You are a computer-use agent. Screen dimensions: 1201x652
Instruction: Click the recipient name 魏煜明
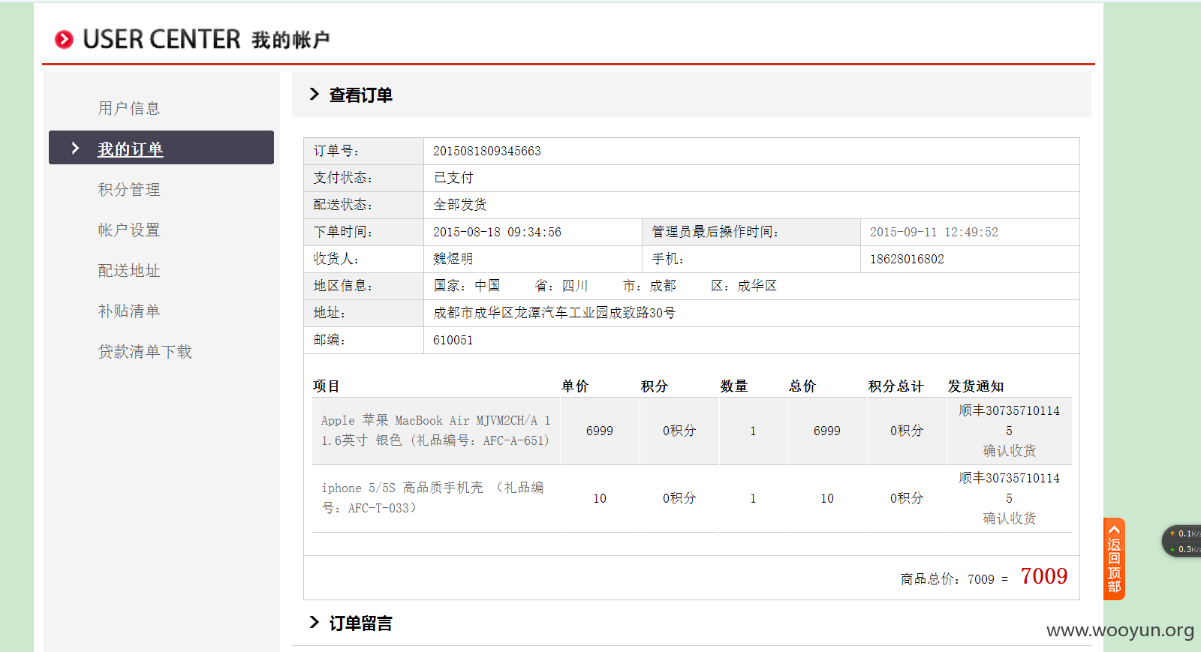pos(453,259)
